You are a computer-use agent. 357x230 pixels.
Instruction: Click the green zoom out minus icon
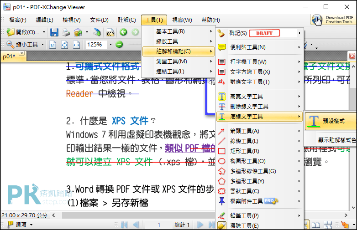point(119,44)
